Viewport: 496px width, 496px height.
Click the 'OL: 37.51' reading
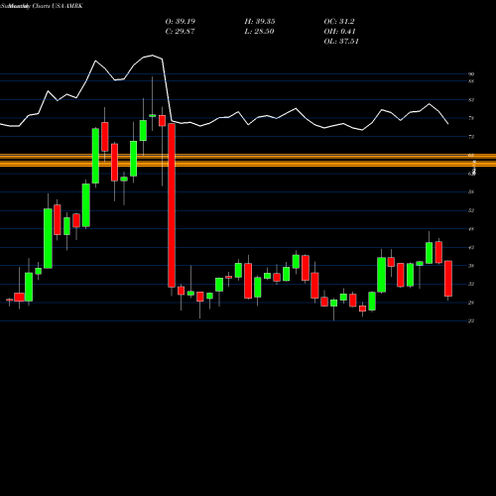[341, 42]
